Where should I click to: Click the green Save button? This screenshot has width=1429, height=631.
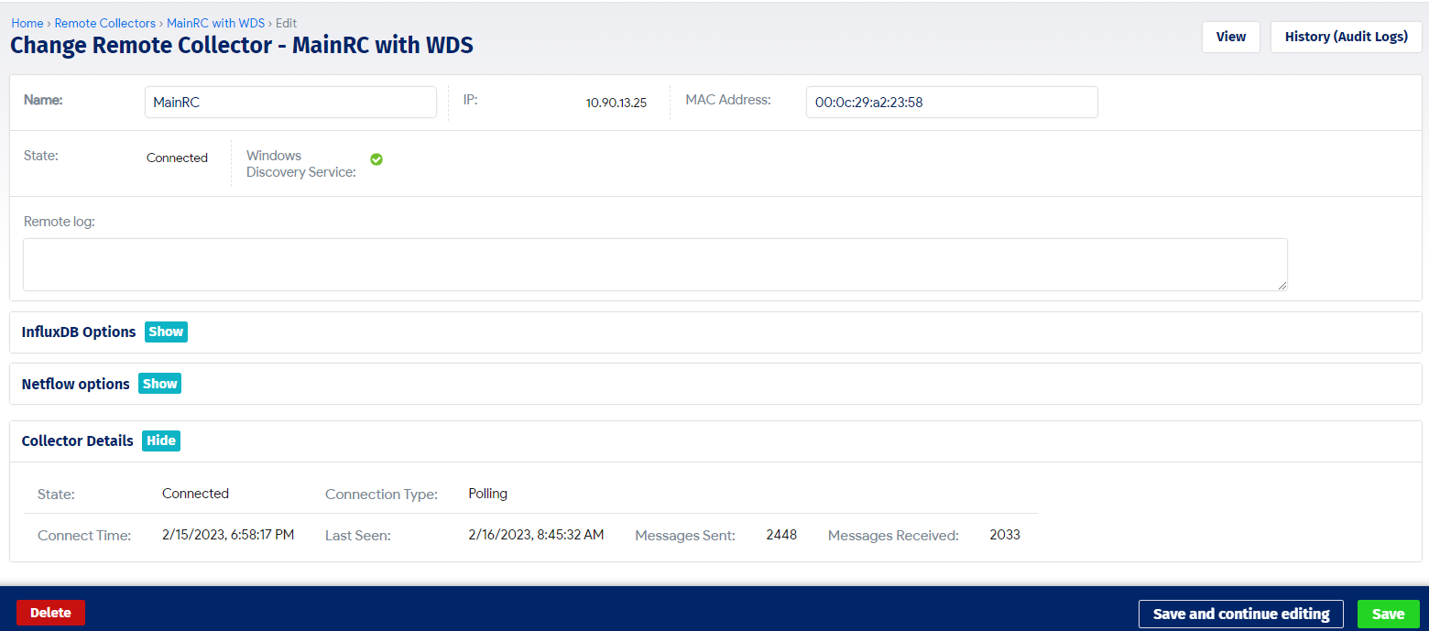coord(1389,614)
